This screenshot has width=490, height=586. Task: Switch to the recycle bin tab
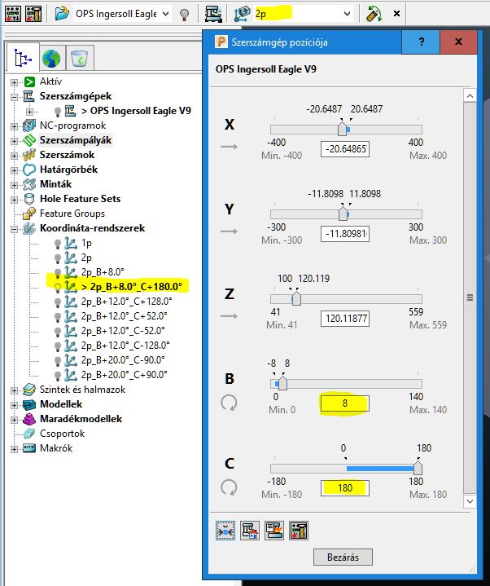pyautogui.click(x=80, y=59)
